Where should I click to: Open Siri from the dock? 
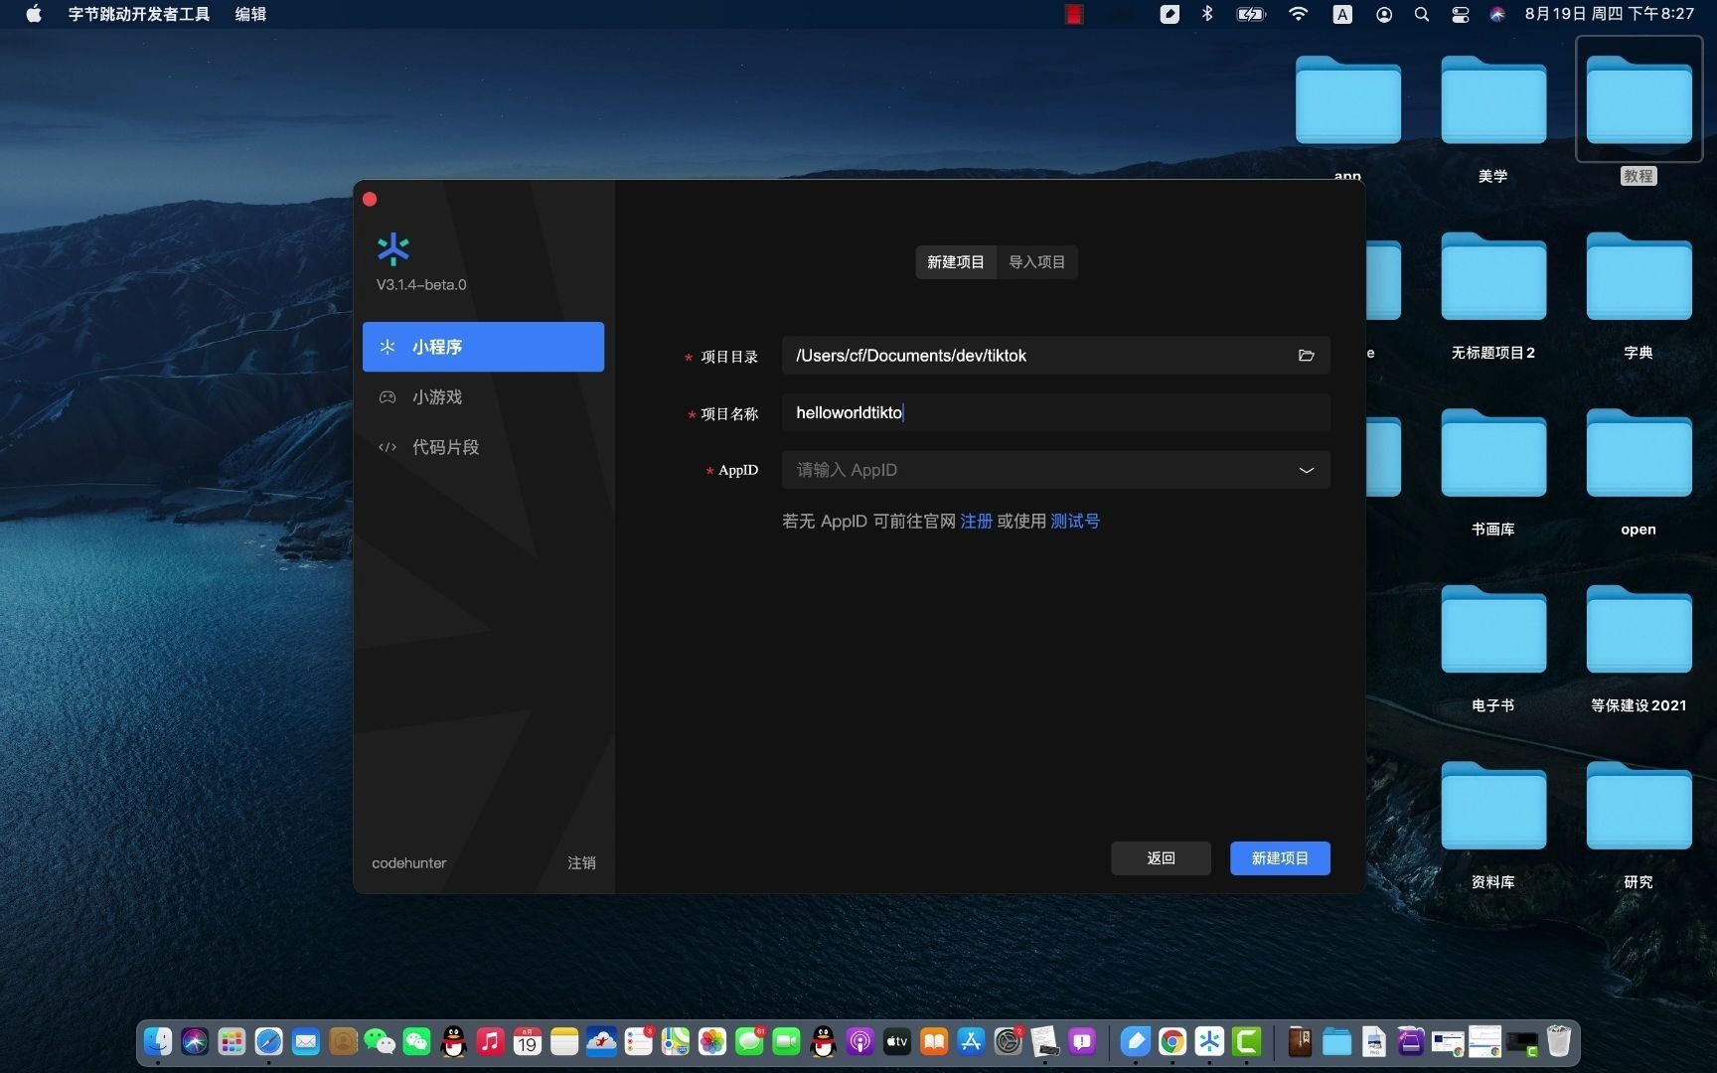pyautogui.click(x=195, y=1041)
